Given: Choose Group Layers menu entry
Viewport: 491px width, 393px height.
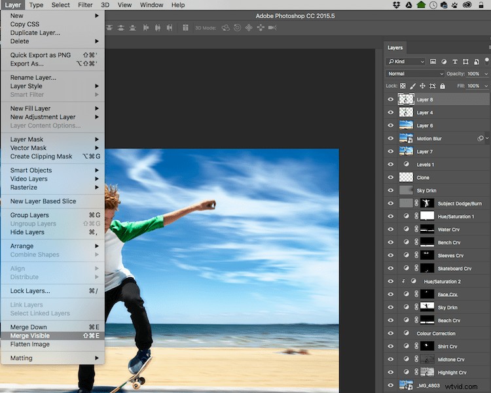Looking at the screenshot, I should 52,215.
